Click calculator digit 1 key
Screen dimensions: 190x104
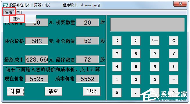[x=117, y=79]
